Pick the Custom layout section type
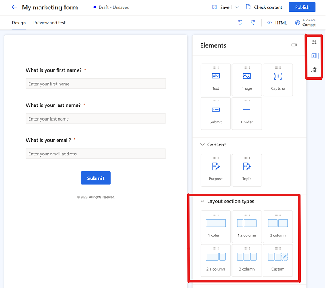Screen dimensions: 326x288 [x=278, y=261]
